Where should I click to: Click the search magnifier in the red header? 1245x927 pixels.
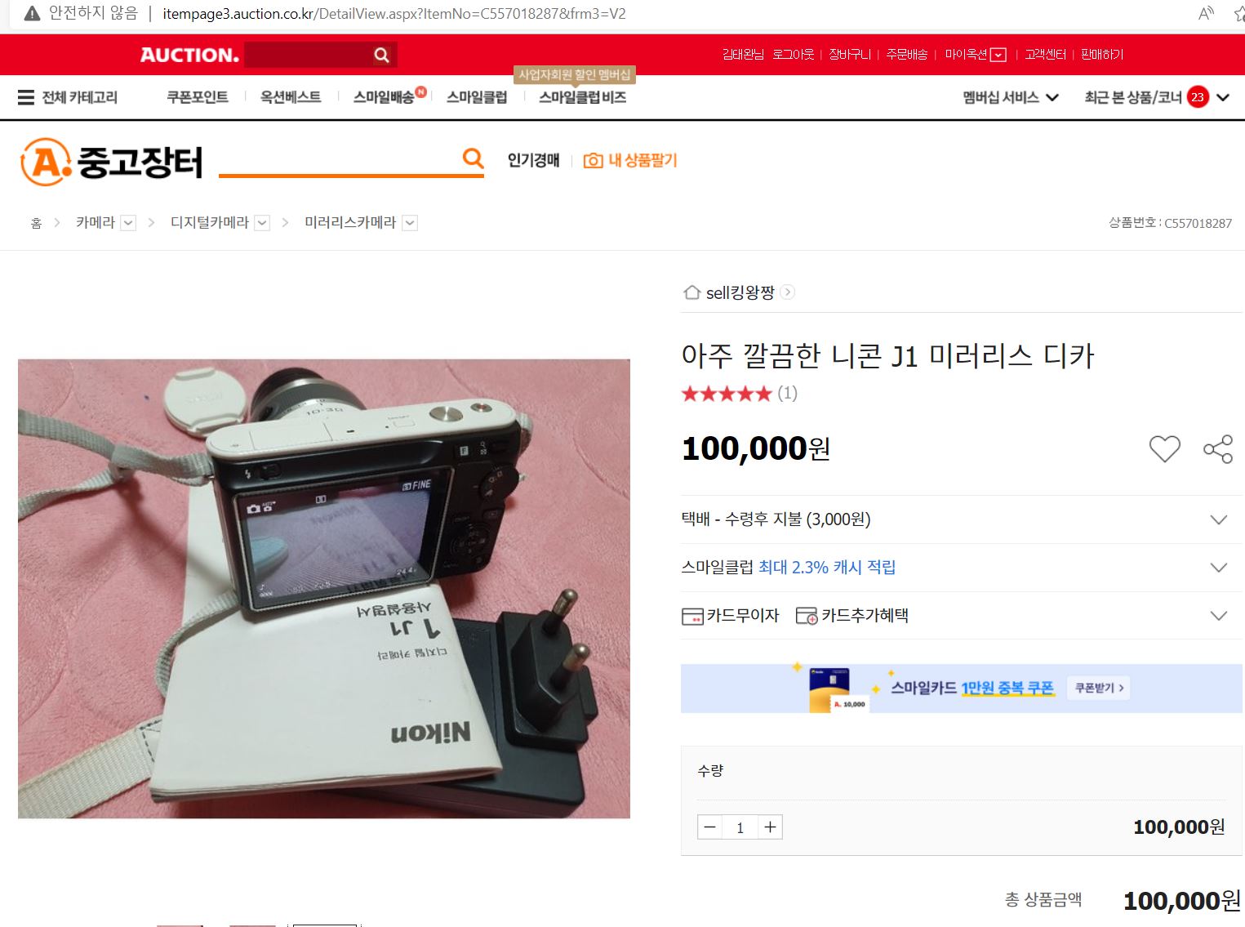point(381,55)
